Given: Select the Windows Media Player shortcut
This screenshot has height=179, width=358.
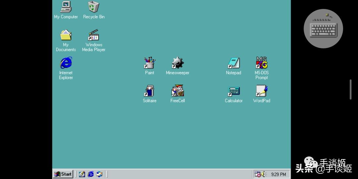Looking at the screenshot, I should [93, 35].
